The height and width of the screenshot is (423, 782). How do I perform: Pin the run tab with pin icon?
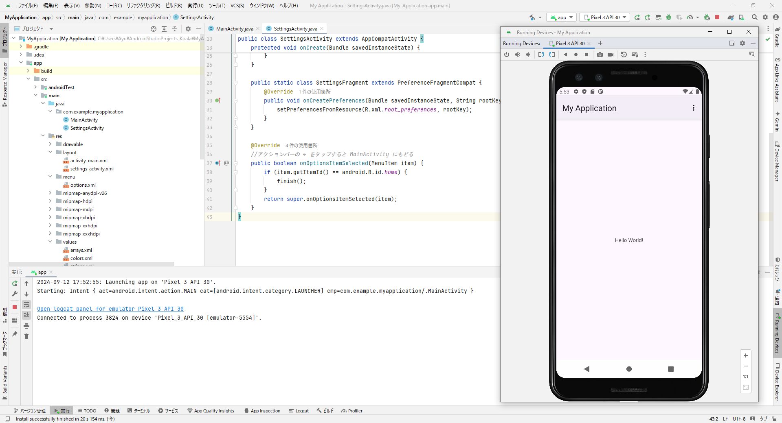click(15, 334)
